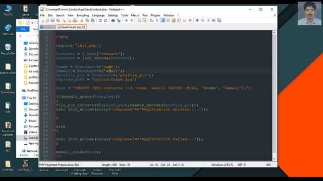
Task: Toggle file monitoring eye icon
Action: (190, 21)
